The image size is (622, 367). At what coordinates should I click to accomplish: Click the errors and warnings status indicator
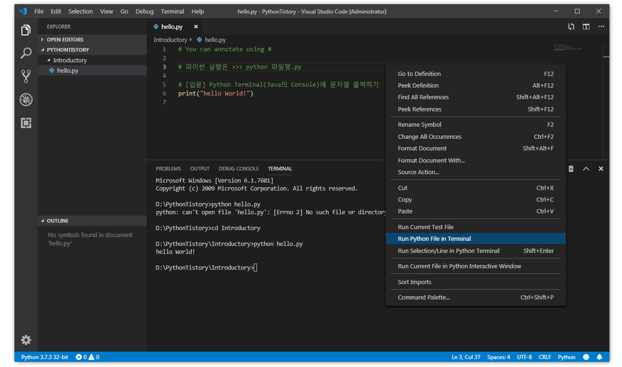click(x=88, y=357)
